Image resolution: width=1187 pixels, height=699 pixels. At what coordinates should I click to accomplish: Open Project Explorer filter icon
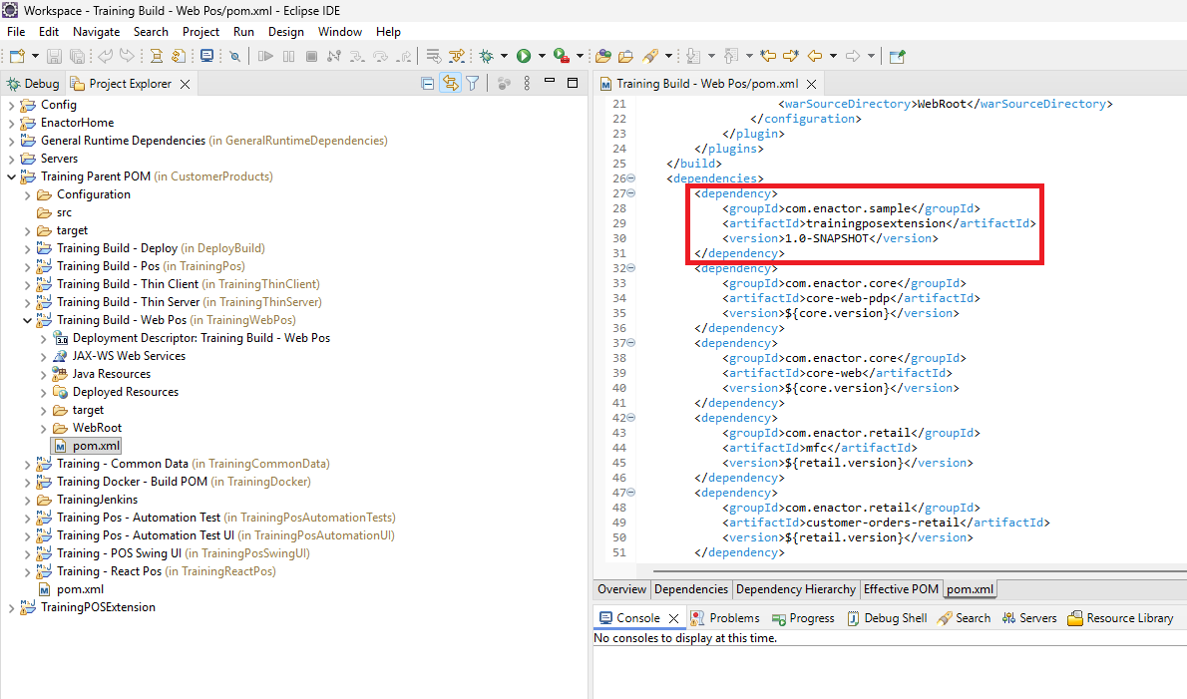click(x=473, y=83)
